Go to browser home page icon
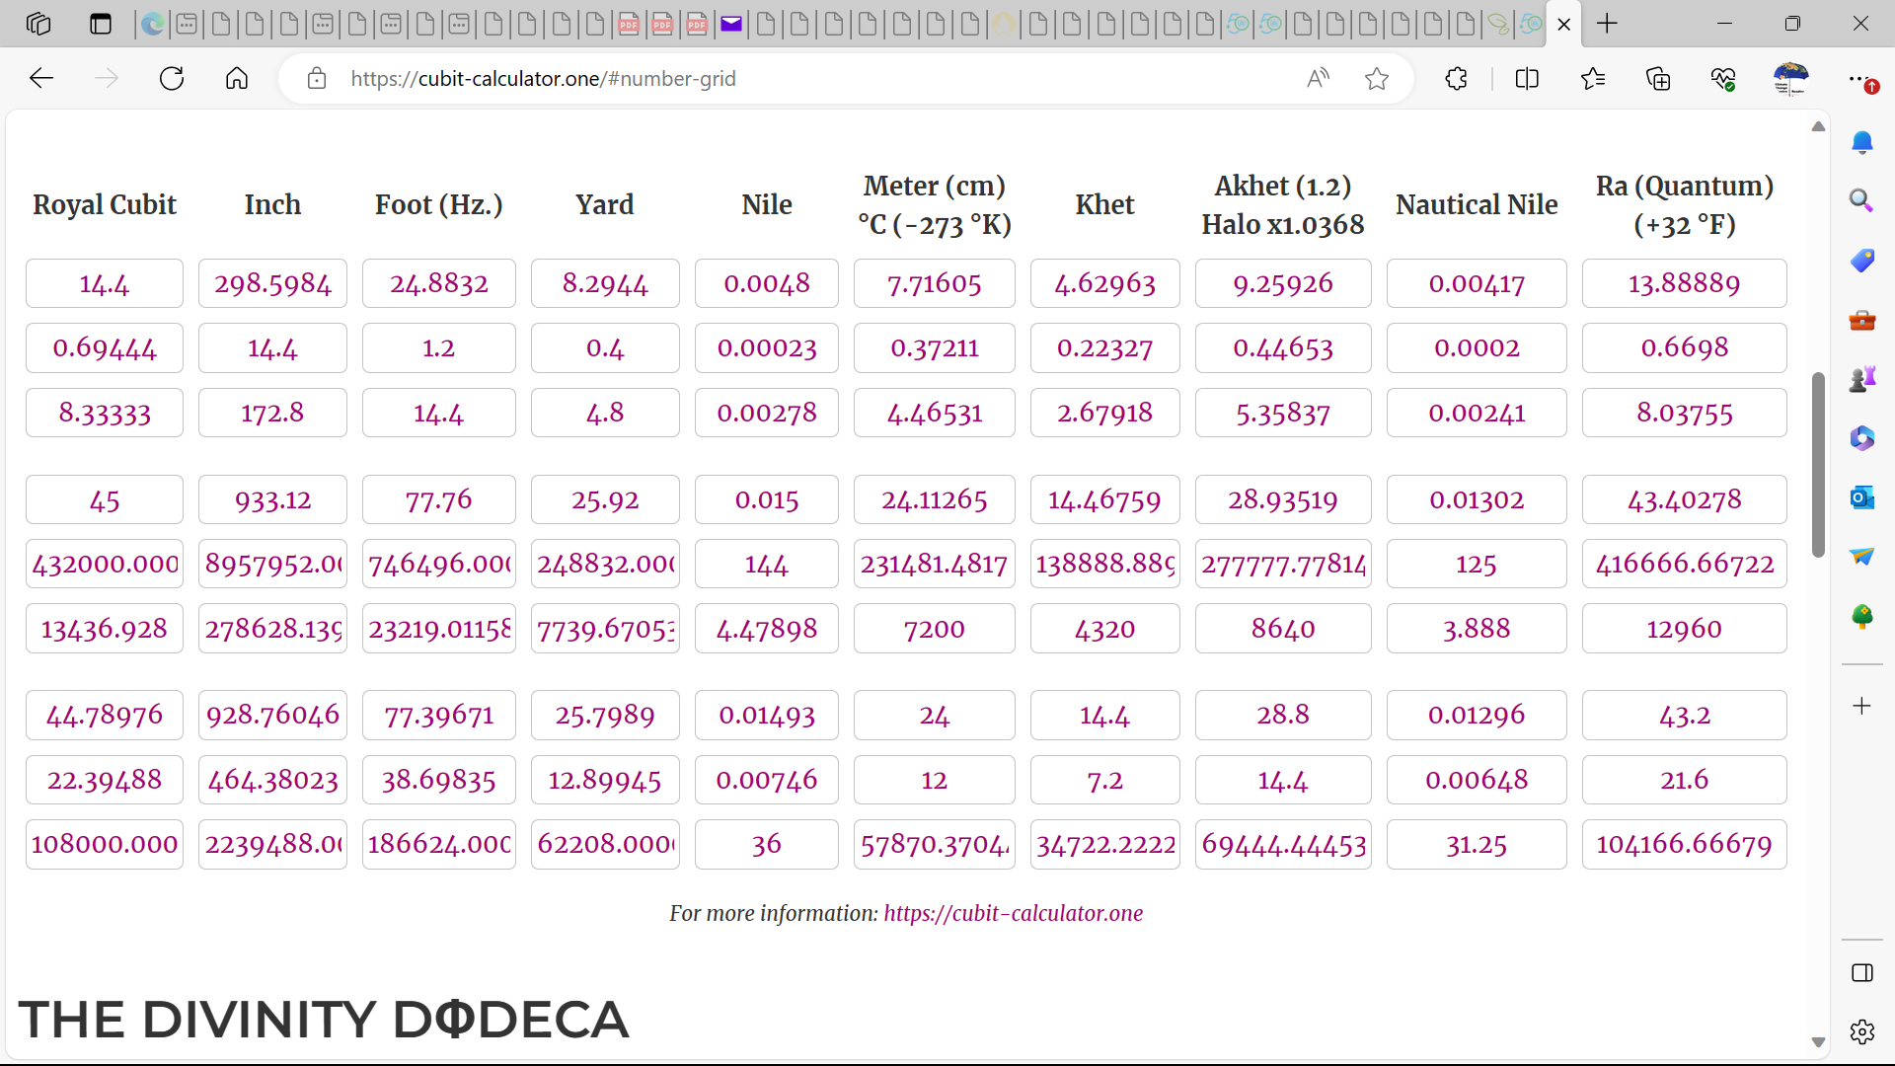The width and height of the screenshot is (1895, 1066). 237,79
